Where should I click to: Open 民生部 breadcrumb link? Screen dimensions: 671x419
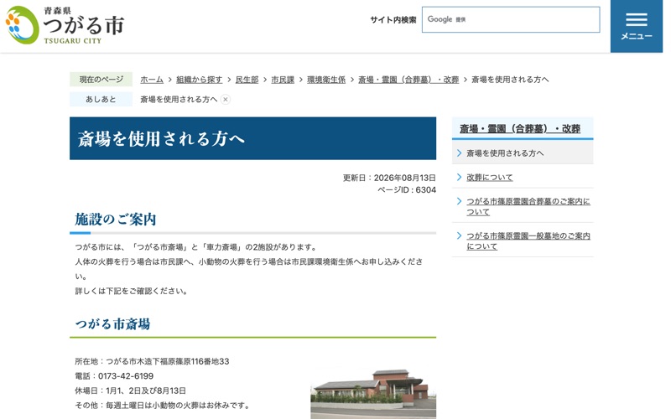247,80
